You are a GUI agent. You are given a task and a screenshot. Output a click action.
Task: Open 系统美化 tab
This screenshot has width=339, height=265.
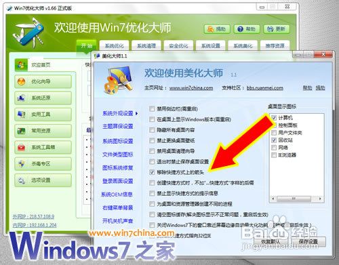243,45
